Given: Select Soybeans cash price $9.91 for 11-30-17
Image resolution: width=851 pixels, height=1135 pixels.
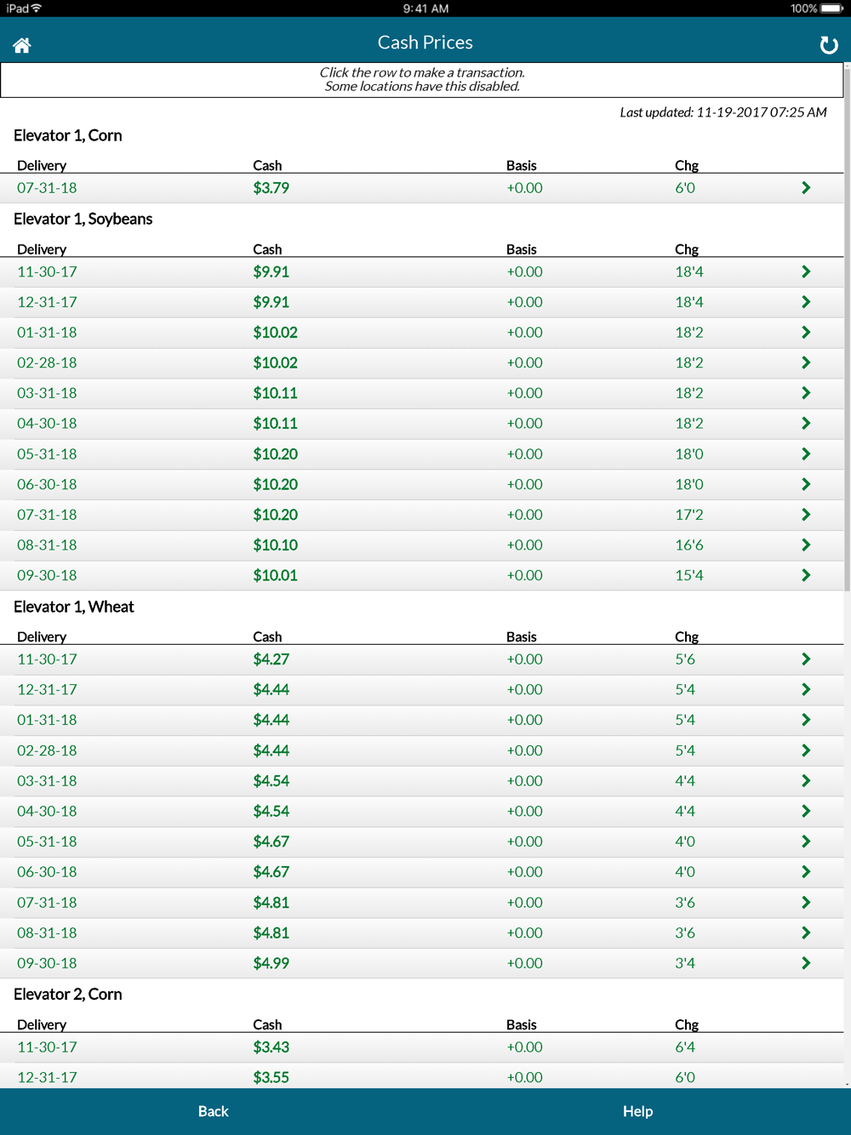Looking at the screenshot, I should tap(271, 272).
